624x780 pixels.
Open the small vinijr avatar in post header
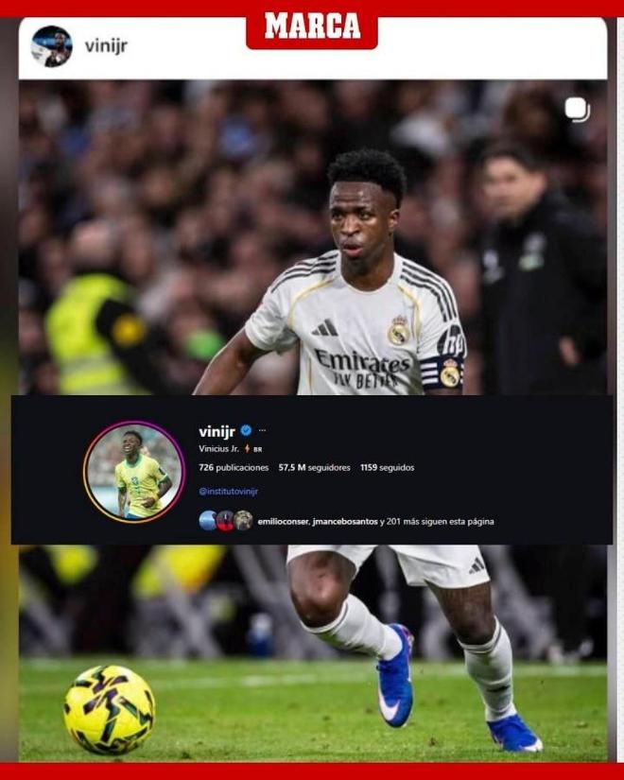[51, 46]
